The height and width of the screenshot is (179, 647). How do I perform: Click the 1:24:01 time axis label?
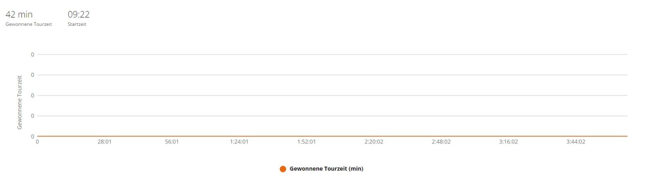coord(239,142)
